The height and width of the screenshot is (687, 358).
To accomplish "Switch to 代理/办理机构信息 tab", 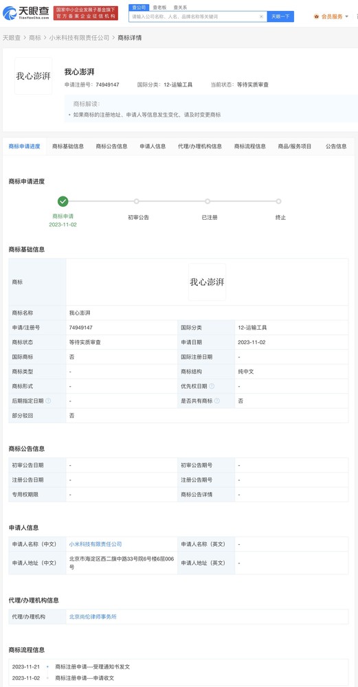I will click(x=200, y=146).
